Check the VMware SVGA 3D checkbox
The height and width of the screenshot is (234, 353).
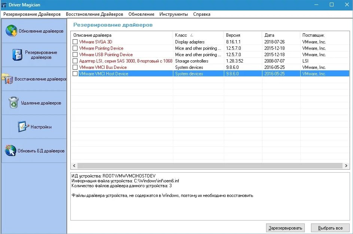click(x=75, y=42)
